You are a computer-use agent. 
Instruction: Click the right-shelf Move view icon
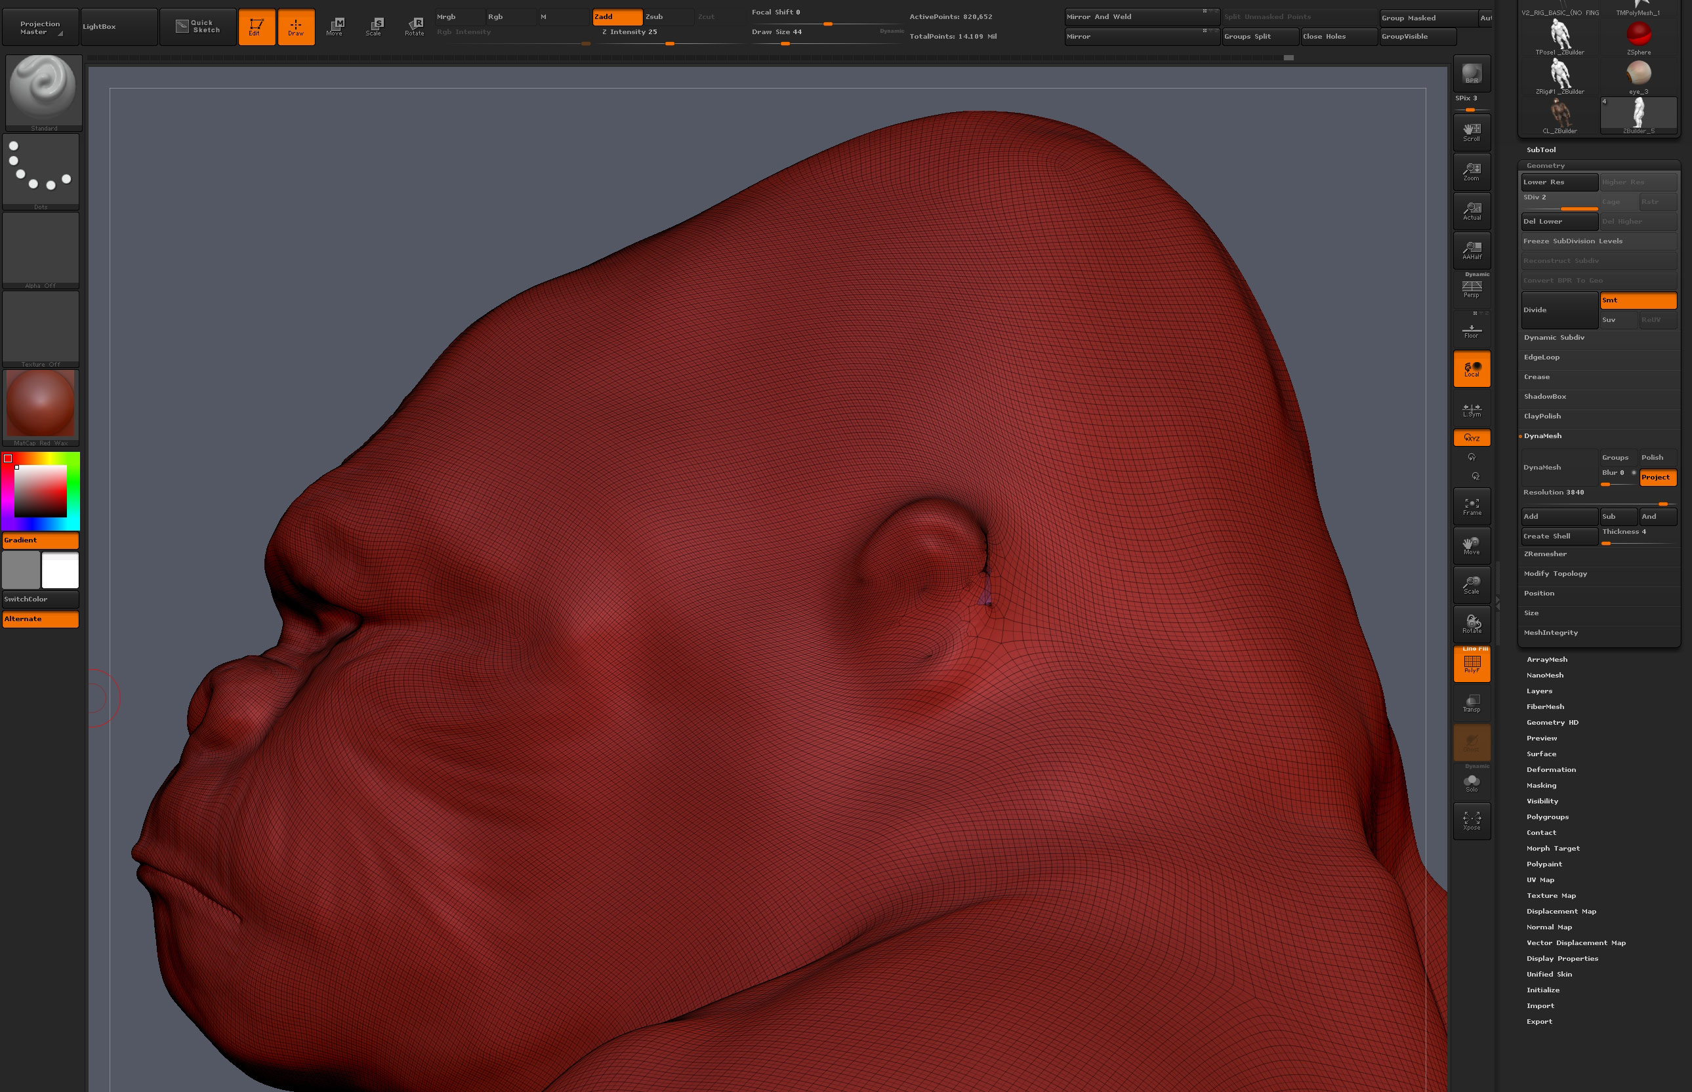click(1472, 546)
